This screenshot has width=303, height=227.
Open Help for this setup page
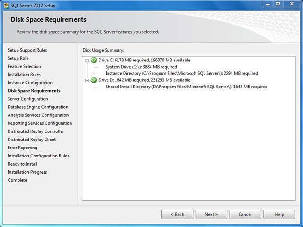coord(279,214)
